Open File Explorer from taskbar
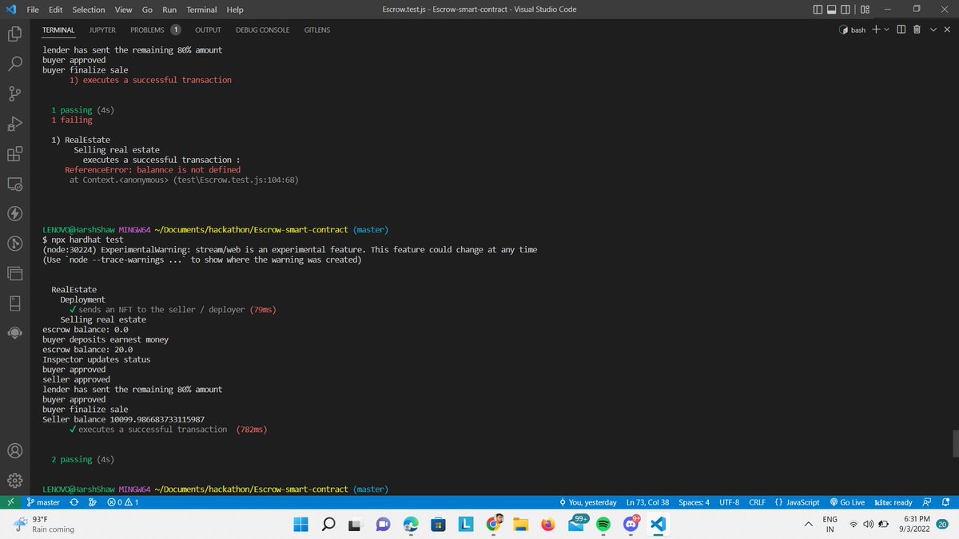 coord(521,525)
